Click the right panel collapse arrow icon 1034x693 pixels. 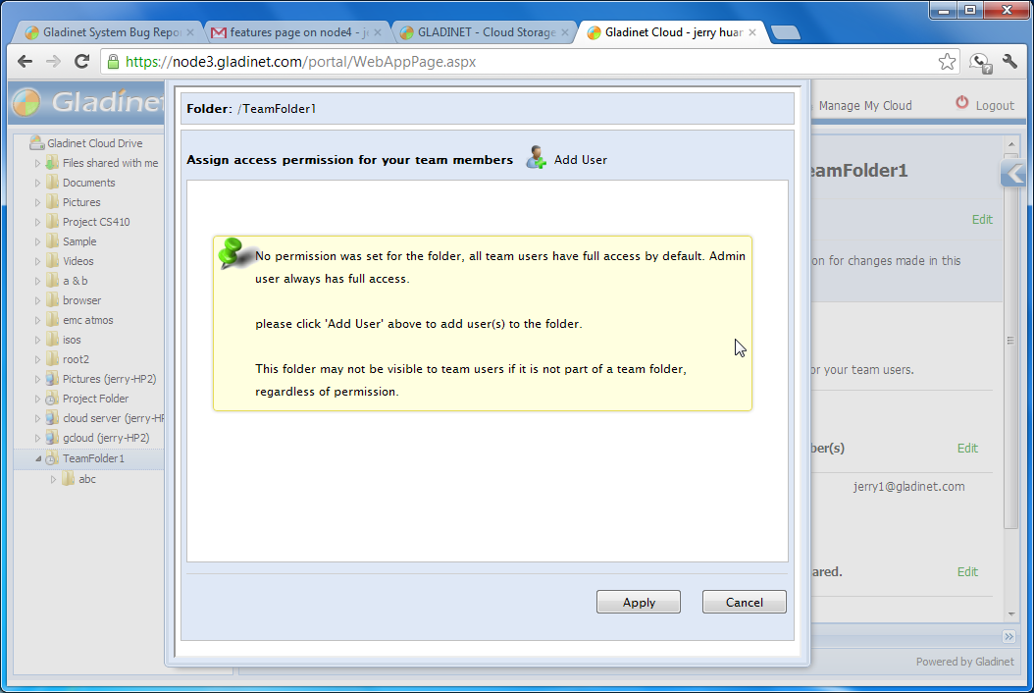pos(1014,175)
